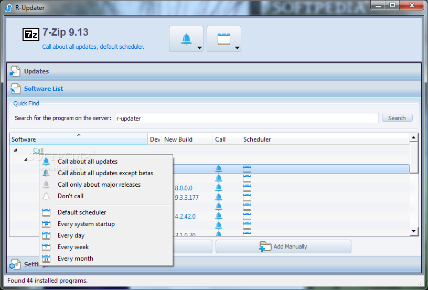Image resolution: width=428 pixels, height=290 pixels.
Task: Choose Every week schedule option
Action: [106, 247]
